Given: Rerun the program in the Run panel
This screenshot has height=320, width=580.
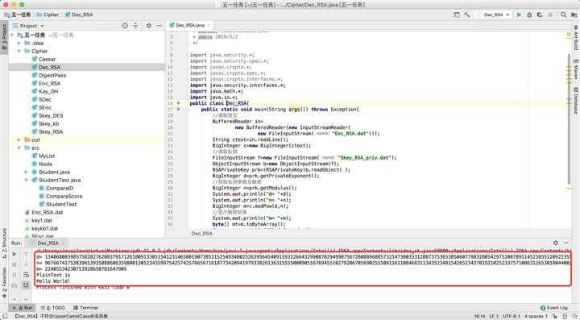Looking at the screenshot, I should coord(14,254).
